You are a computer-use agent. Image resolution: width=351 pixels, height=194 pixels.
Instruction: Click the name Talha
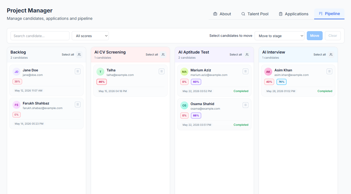[111, 70]
